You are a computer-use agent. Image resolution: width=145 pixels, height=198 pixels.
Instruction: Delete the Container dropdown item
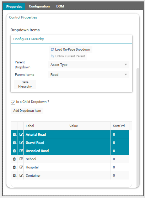tap(14, 176)
